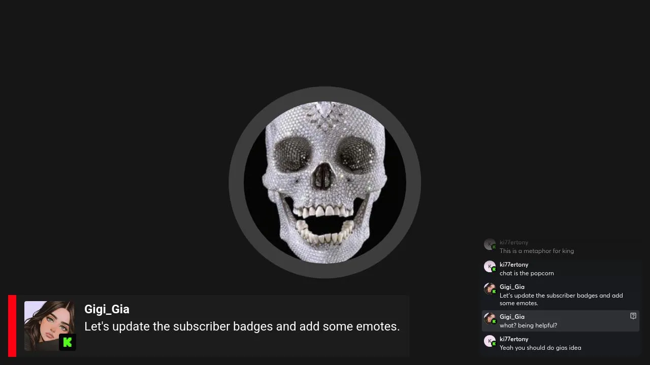The height and width of the screenshot is (365, 650).
Task: Click Gigi_Gia's chat avatar beside the subscriber badges message
Action: 490,289
